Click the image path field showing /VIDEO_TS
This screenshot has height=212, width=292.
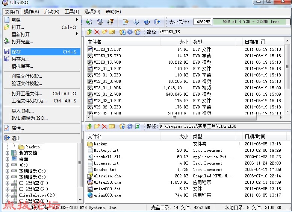coord(224,32)
